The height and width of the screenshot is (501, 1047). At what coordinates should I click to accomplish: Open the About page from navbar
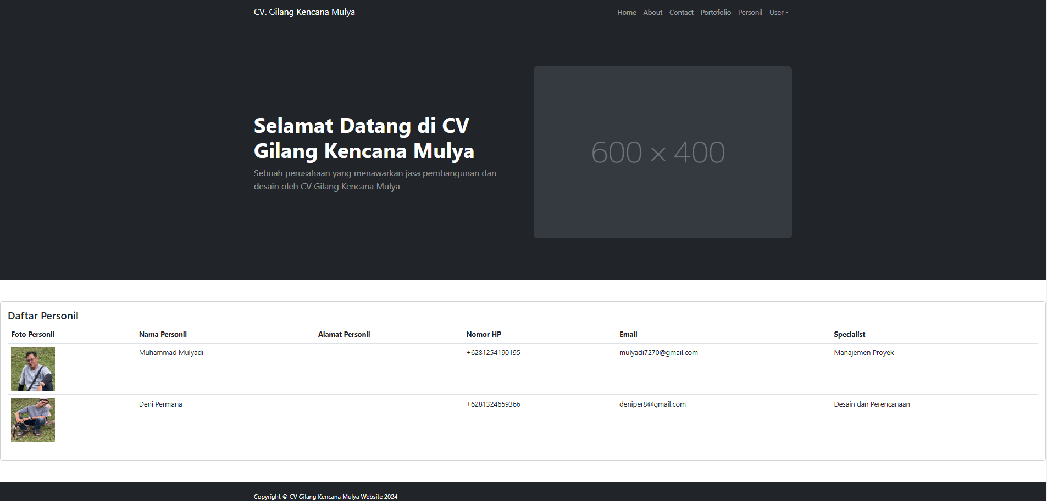coord(652,12)
